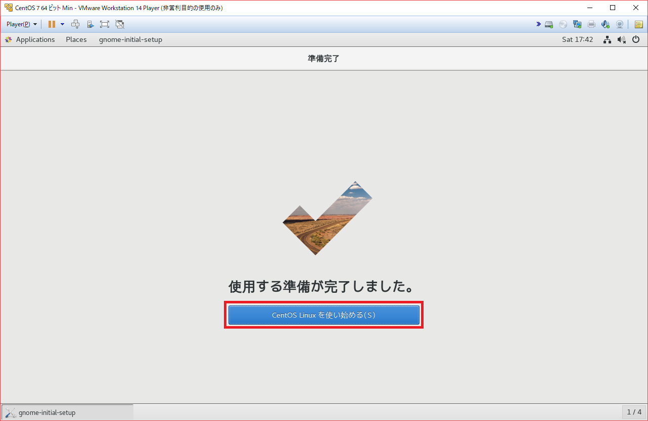Screen dimensions: 648x421
Task: Click the webcam device icon
Action: (x=620, y=24)
